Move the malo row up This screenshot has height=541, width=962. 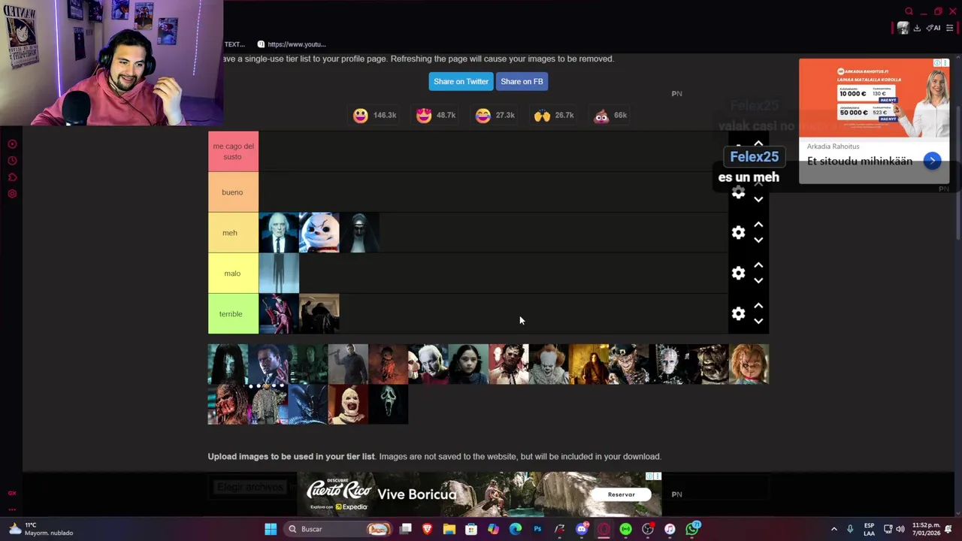(x=758, y=265)
